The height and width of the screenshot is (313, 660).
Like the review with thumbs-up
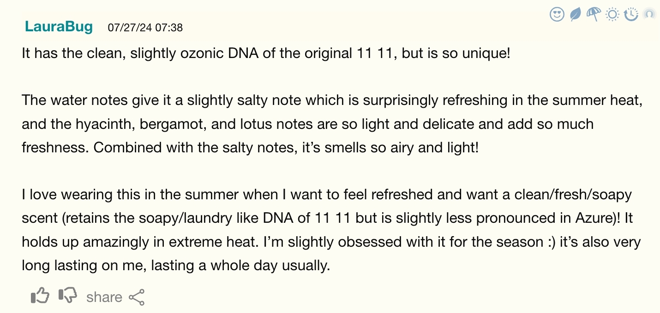[x=40, y=296]
